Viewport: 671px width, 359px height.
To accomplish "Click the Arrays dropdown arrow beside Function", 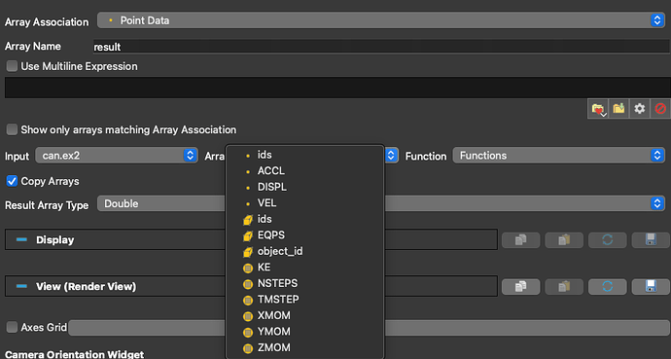I will pyautogui.click(x=391, y=156).
